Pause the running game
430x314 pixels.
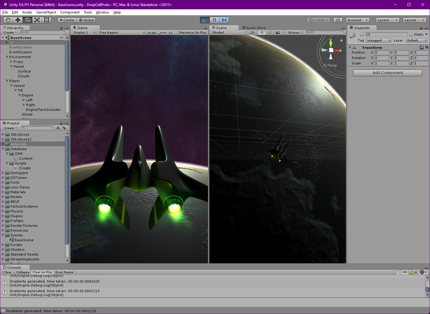[215, 20]
